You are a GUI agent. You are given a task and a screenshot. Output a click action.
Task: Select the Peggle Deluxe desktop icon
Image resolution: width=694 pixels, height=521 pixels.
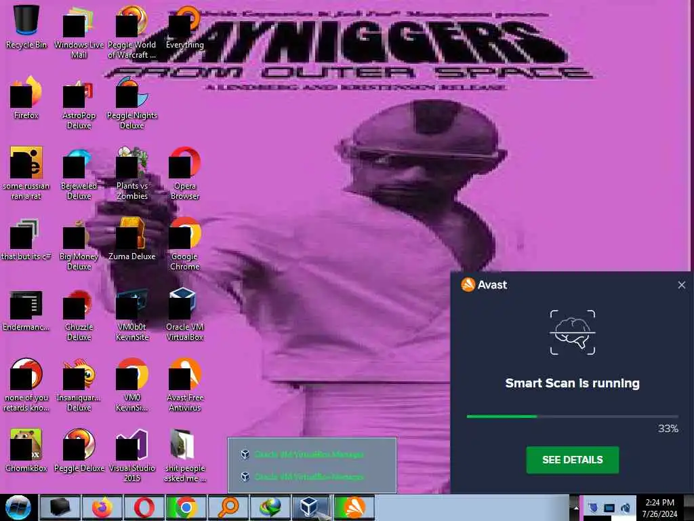[x=79, y=450]
